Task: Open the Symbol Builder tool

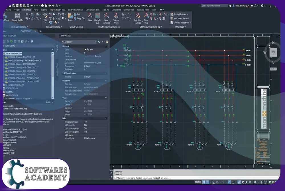Action: (x=179, y=14)
